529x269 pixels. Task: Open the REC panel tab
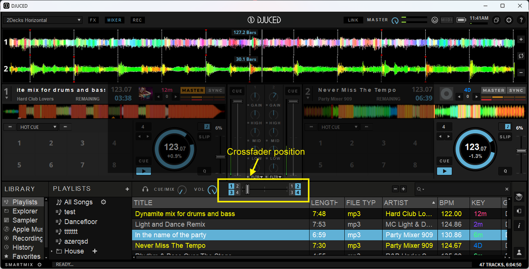click(x=137, y=20)
